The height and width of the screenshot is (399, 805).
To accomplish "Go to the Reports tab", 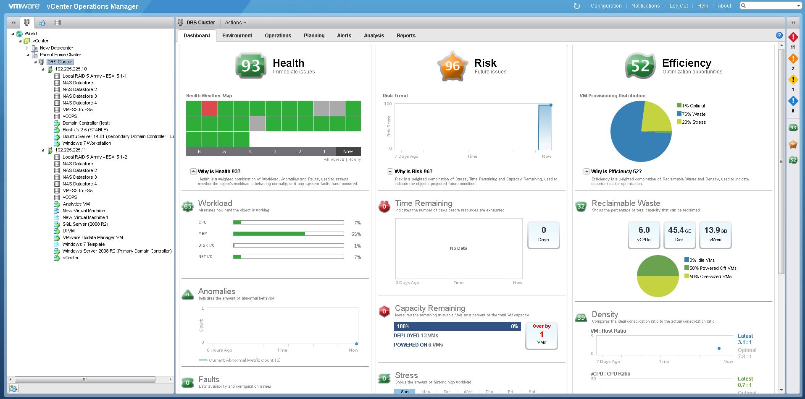I will (x=406, y=36).
